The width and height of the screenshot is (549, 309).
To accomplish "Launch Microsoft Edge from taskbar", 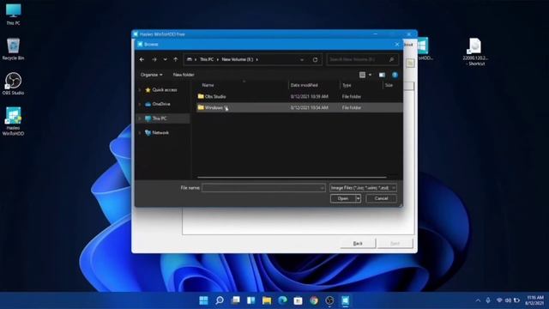I will click(x=282, y=300).
